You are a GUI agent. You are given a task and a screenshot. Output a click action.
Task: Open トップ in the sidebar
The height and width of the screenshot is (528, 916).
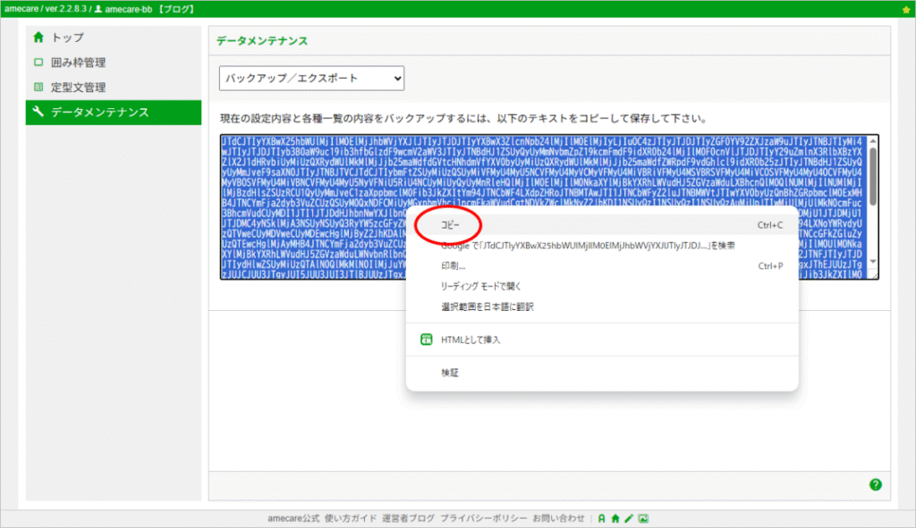[x=67, y=38]
